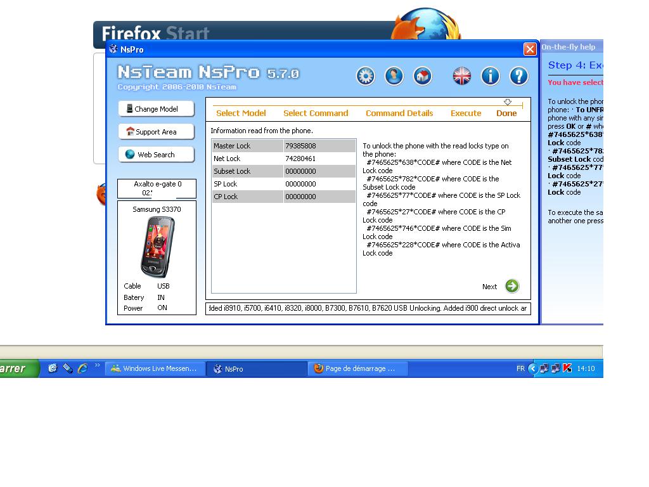The image size is (649, 487).
Task: Click the green Next arrow icon
Action: (x=512, y=286)
